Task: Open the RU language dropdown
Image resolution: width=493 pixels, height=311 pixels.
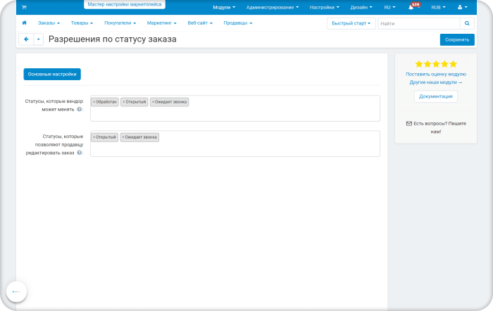Action: [389, 7]
